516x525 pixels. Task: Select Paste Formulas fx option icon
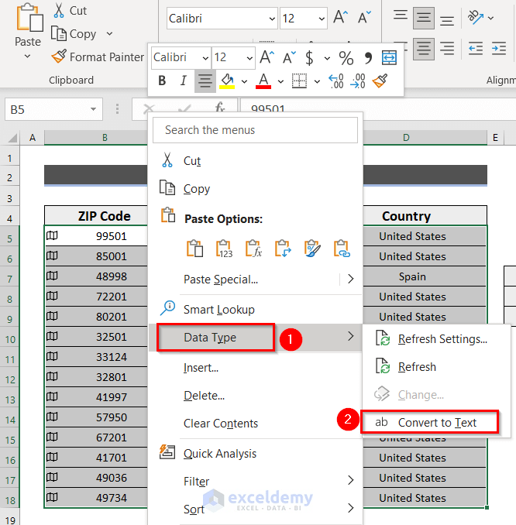tap(253, 249)
